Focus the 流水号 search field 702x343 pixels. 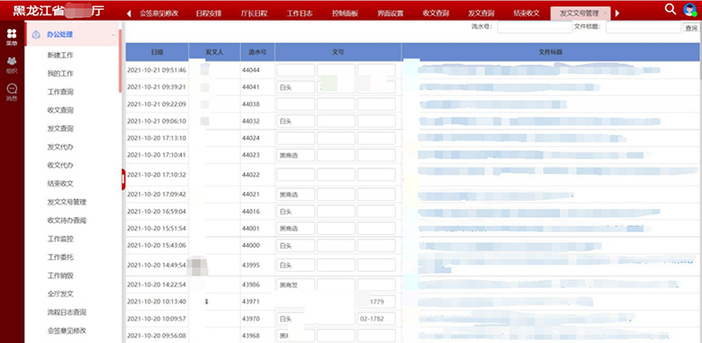[x=534, y=27]
